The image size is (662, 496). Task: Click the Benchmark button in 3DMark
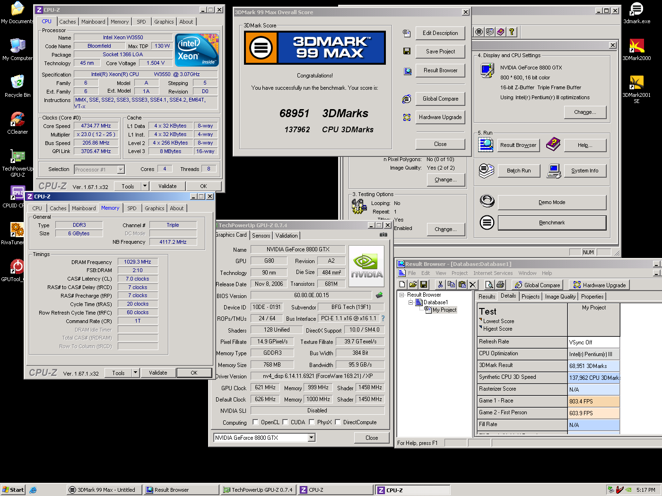tap(552, 222)
